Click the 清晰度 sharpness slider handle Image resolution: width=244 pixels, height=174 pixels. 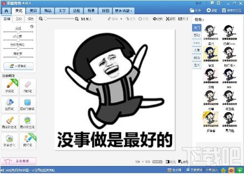click(18, 57)
